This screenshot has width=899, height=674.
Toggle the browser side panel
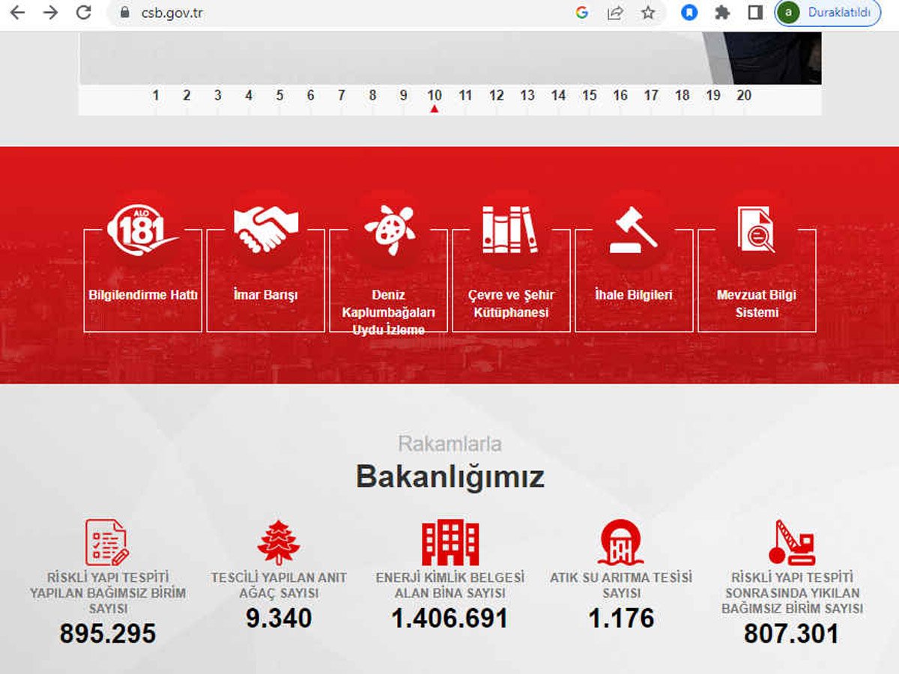pyautogui.click(x=755, y=13)
